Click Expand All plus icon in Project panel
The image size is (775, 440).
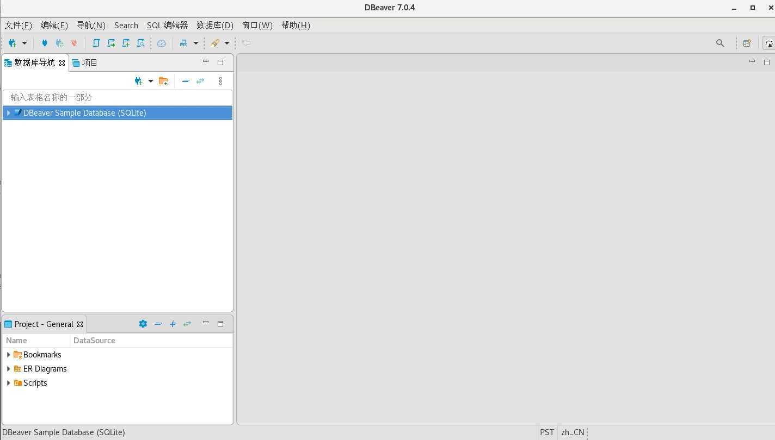click(x=173, y=324)
